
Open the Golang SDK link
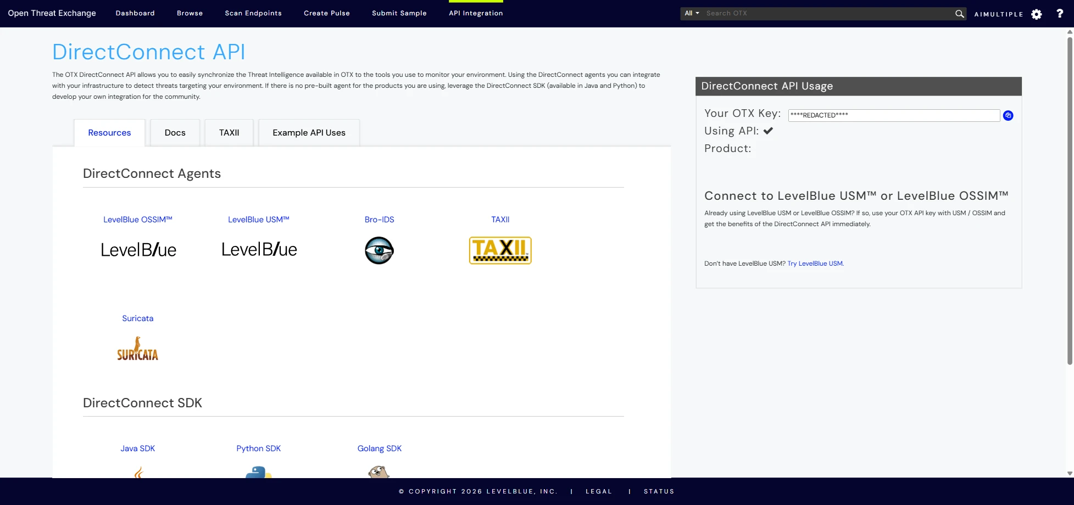[379, 448]
